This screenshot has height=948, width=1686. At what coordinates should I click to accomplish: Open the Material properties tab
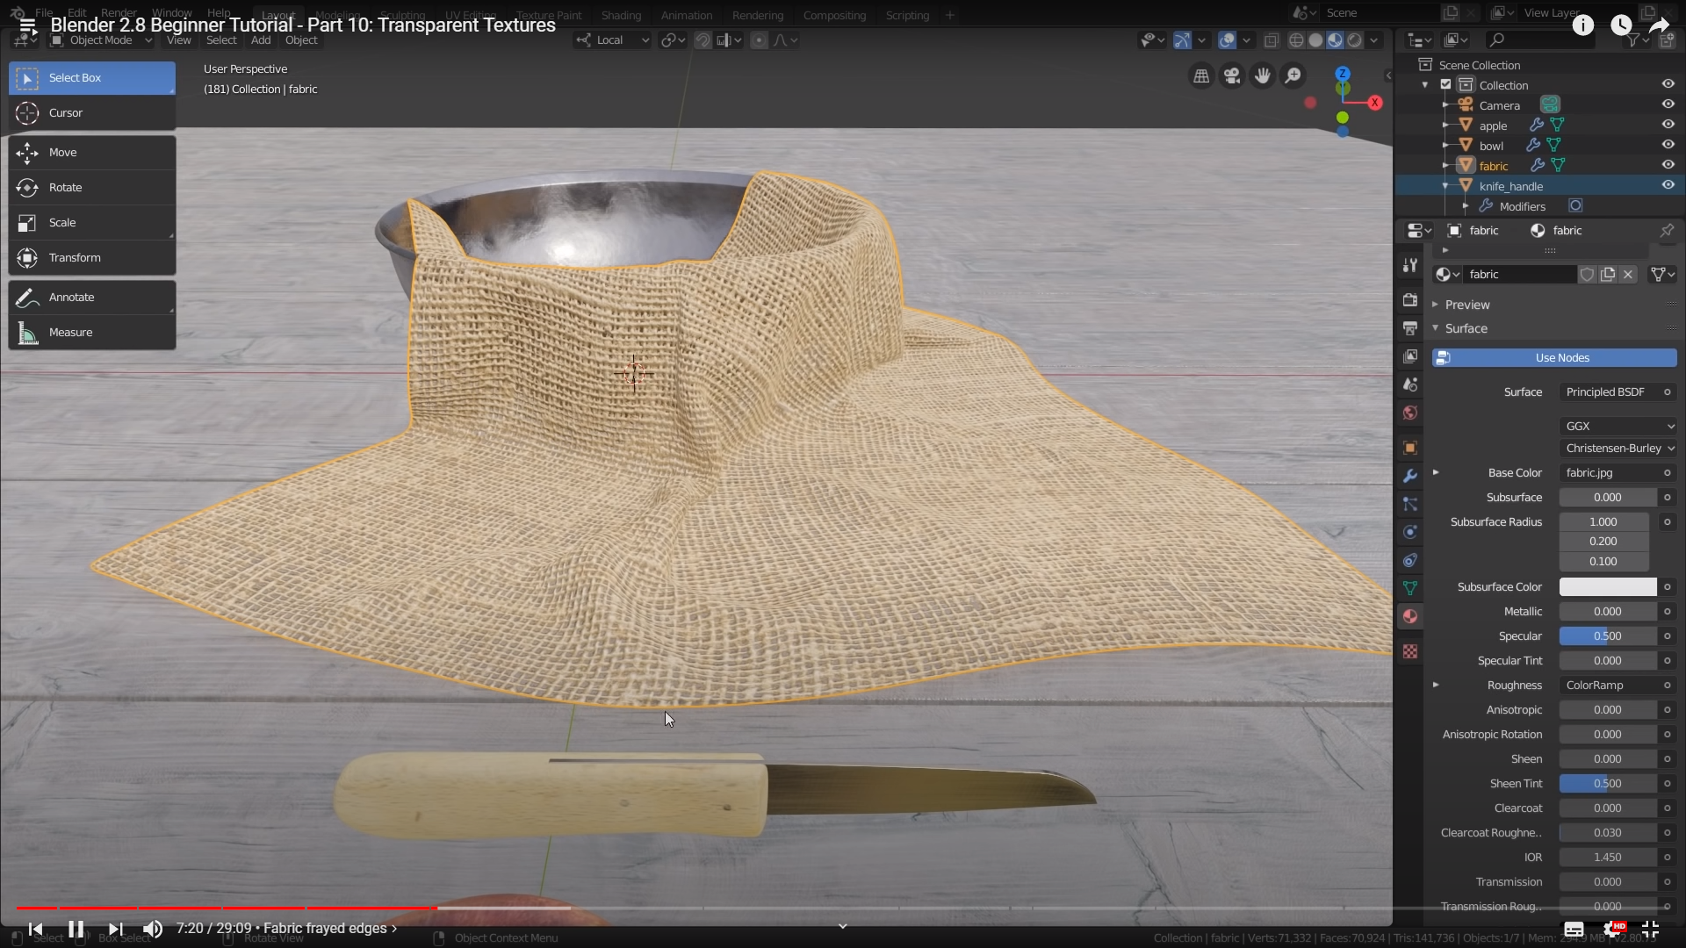[1409, 616]
